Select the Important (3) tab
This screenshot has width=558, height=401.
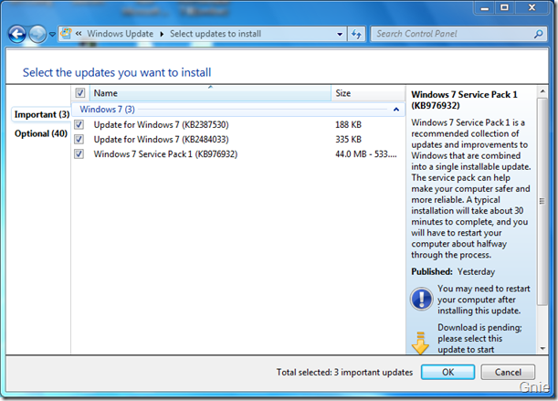tap(42, 114)
